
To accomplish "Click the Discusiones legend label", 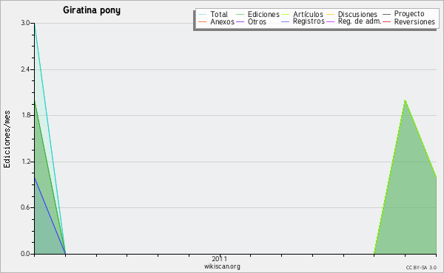I will (x=357, y=14).
